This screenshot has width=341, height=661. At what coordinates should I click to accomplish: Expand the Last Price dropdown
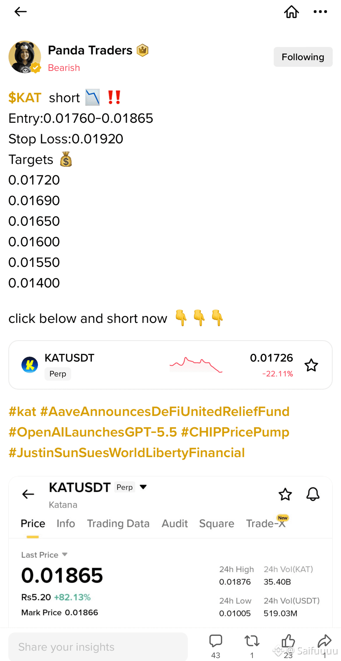[65, 555]
